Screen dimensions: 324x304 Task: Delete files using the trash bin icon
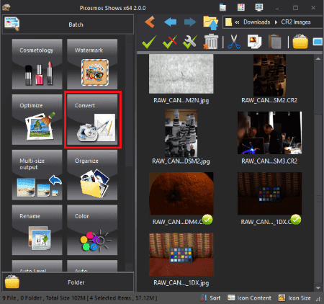[x=211, y=42]
